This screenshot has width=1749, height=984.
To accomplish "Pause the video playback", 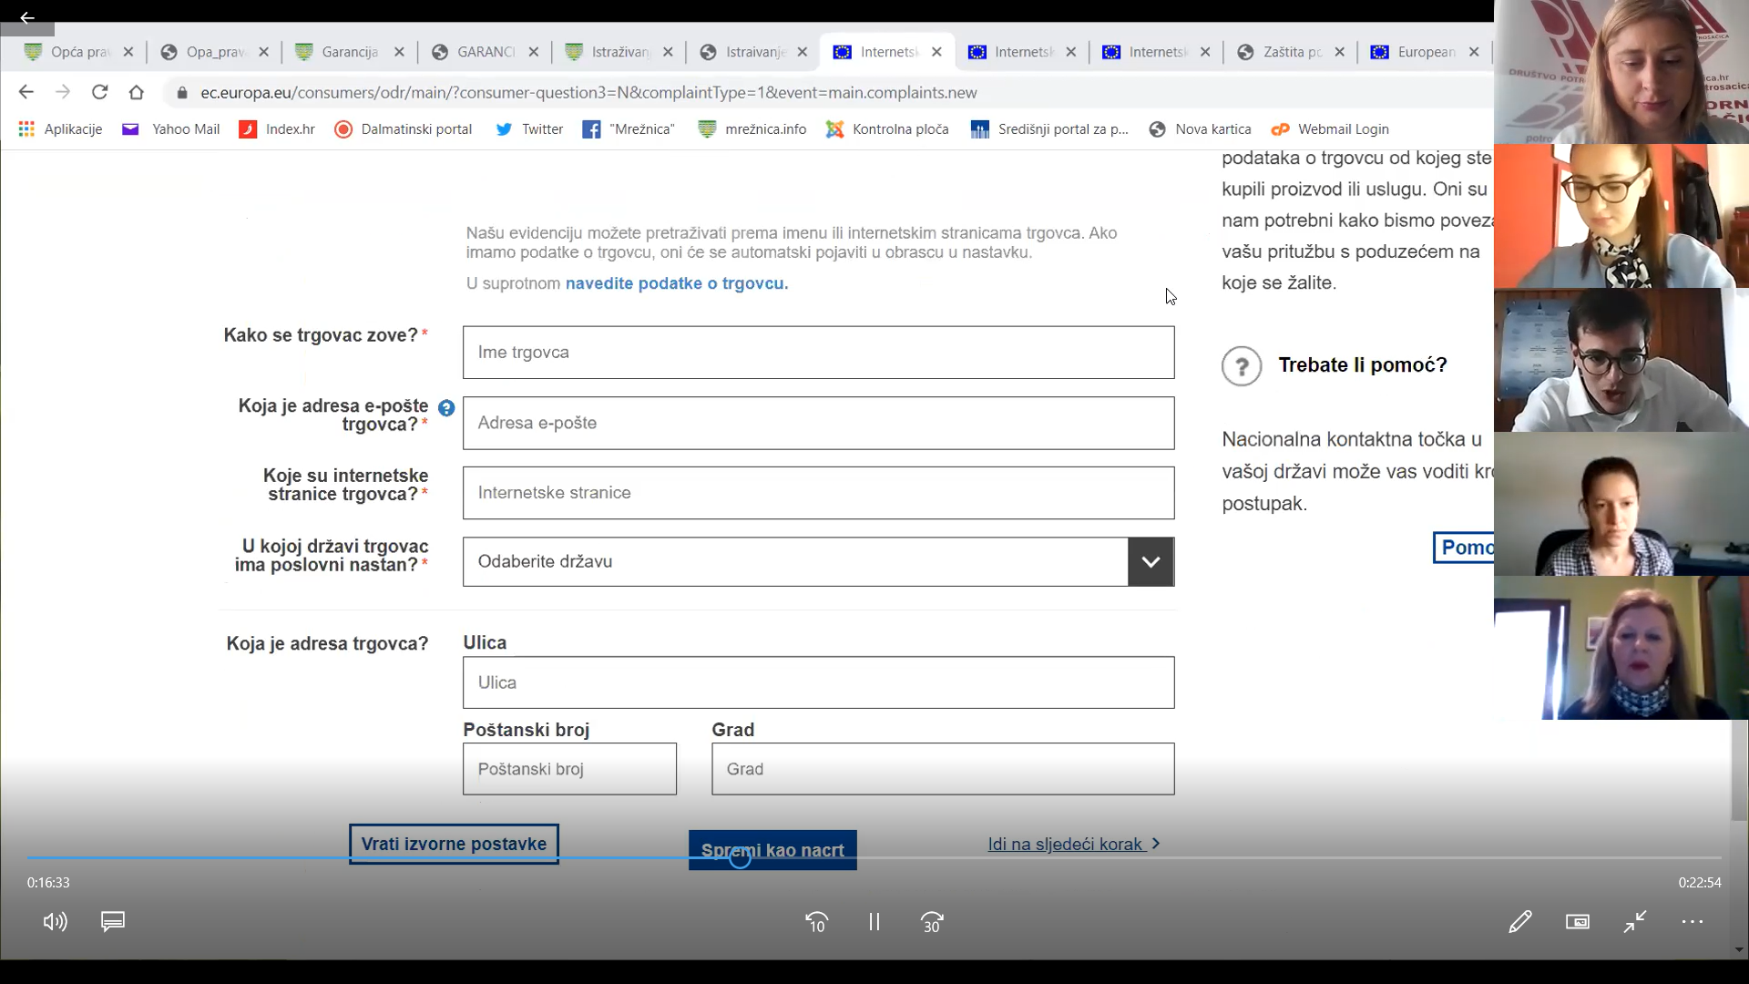I will click(874, 922).
